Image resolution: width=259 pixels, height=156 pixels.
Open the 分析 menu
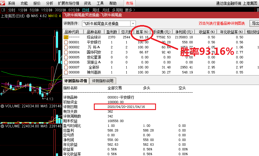point(49,3)
